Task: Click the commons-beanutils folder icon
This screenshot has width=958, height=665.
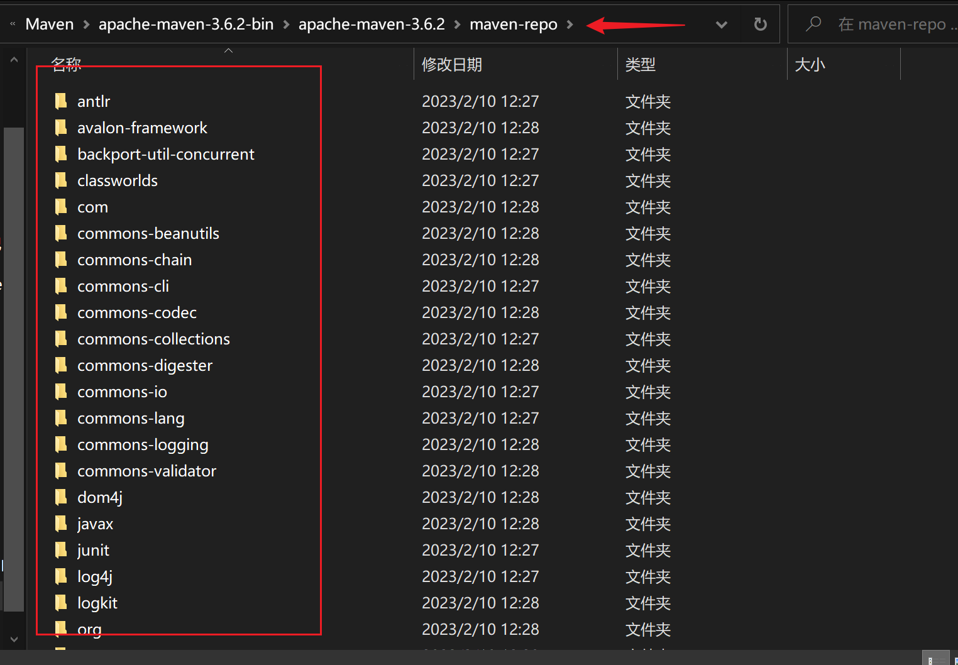Action: click(61, 233)
